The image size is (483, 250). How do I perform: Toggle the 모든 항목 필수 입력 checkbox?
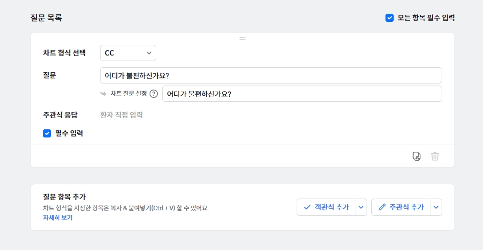click(390, 18)
